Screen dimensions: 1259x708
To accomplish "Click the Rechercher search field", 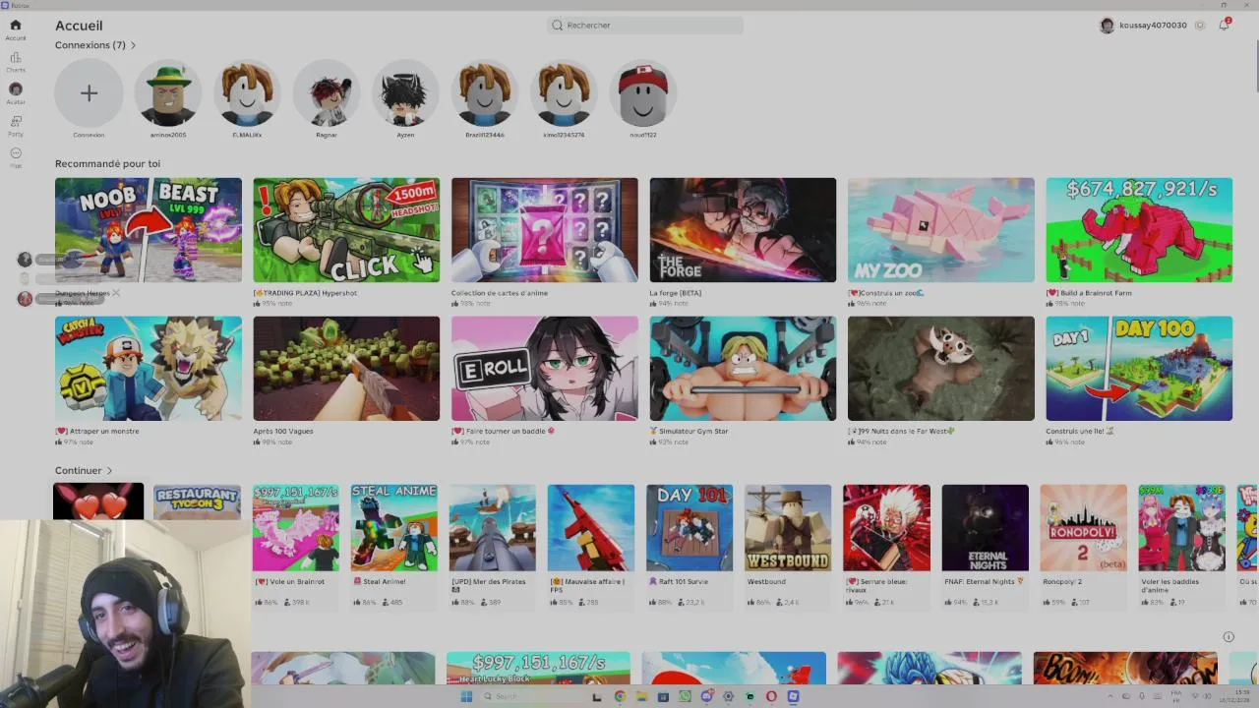I will click(x=645, y=26).
